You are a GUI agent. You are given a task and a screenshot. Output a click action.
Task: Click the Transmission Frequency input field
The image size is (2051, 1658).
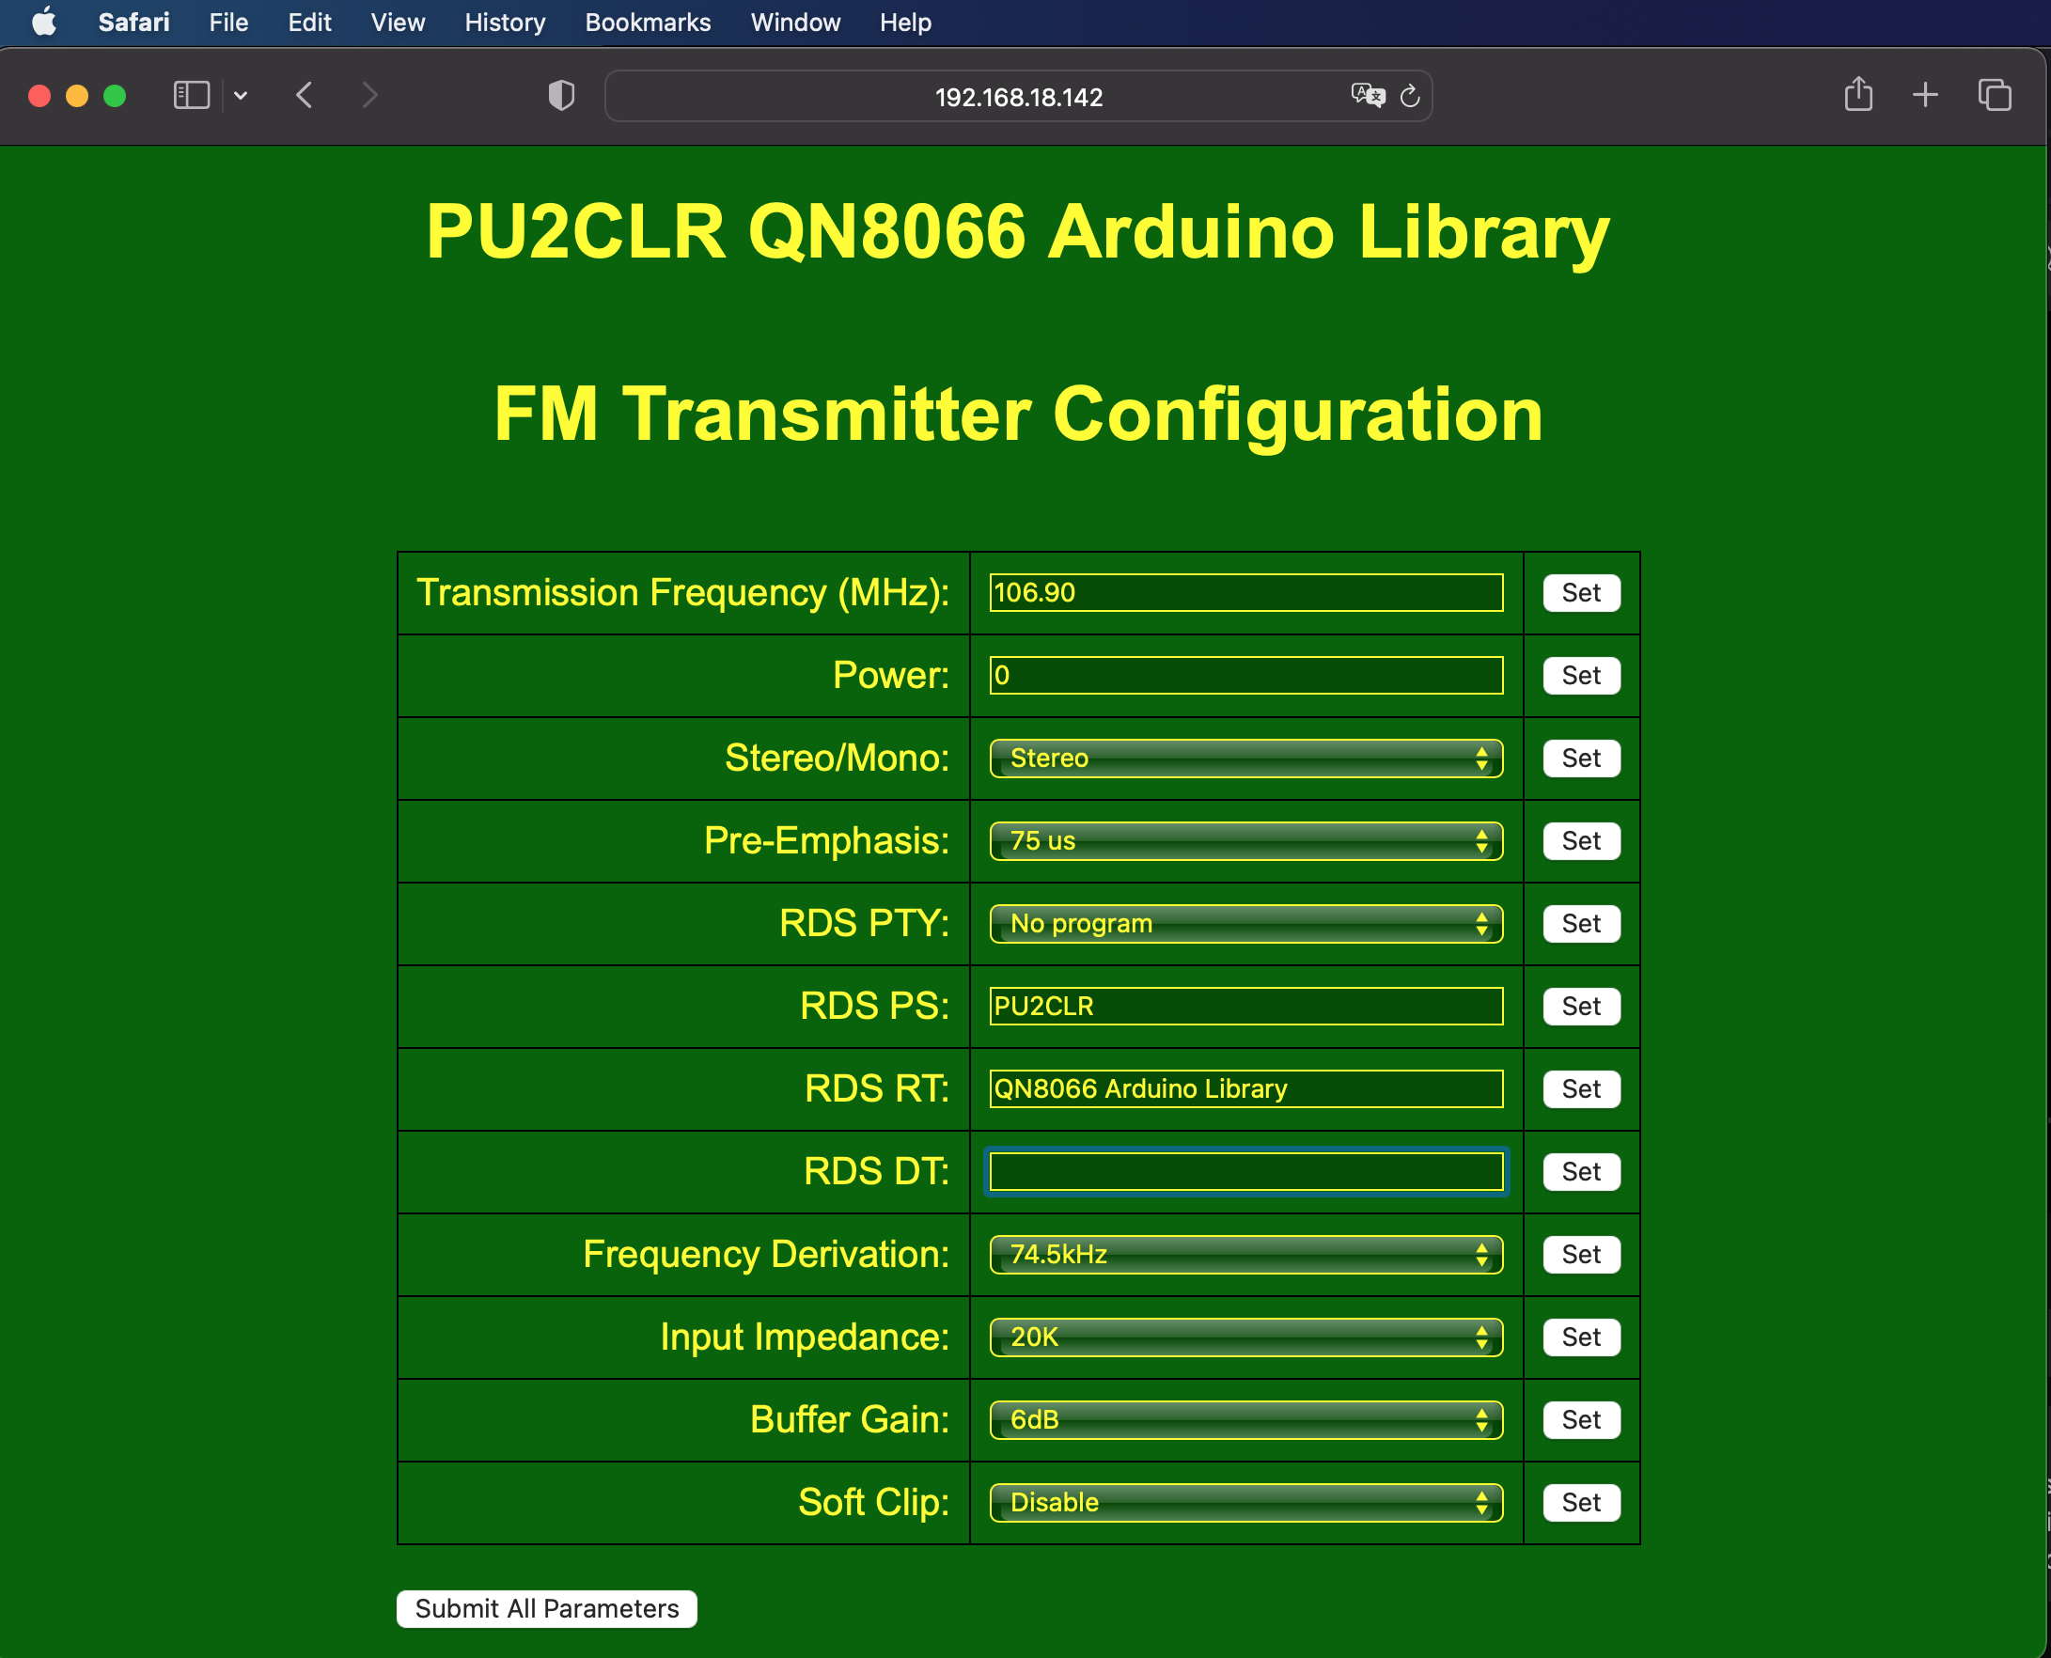(1245, 592)
